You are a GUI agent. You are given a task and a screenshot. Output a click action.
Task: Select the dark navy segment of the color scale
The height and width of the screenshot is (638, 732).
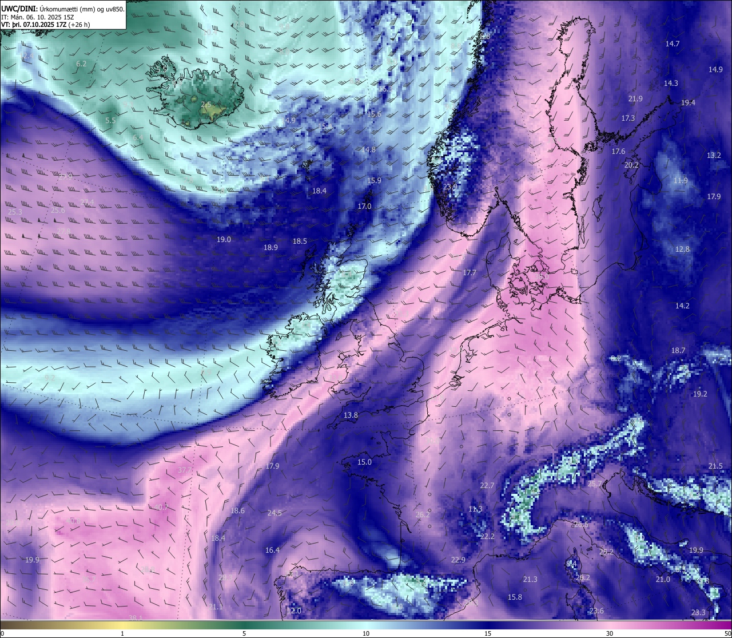pos(488,624)
